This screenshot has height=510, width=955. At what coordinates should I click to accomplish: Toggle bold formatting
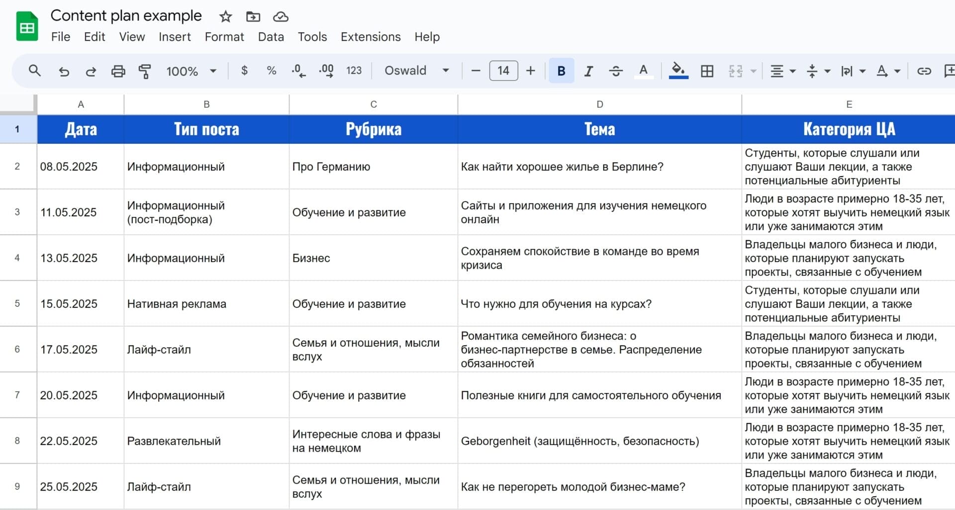(x=561, y=71)
